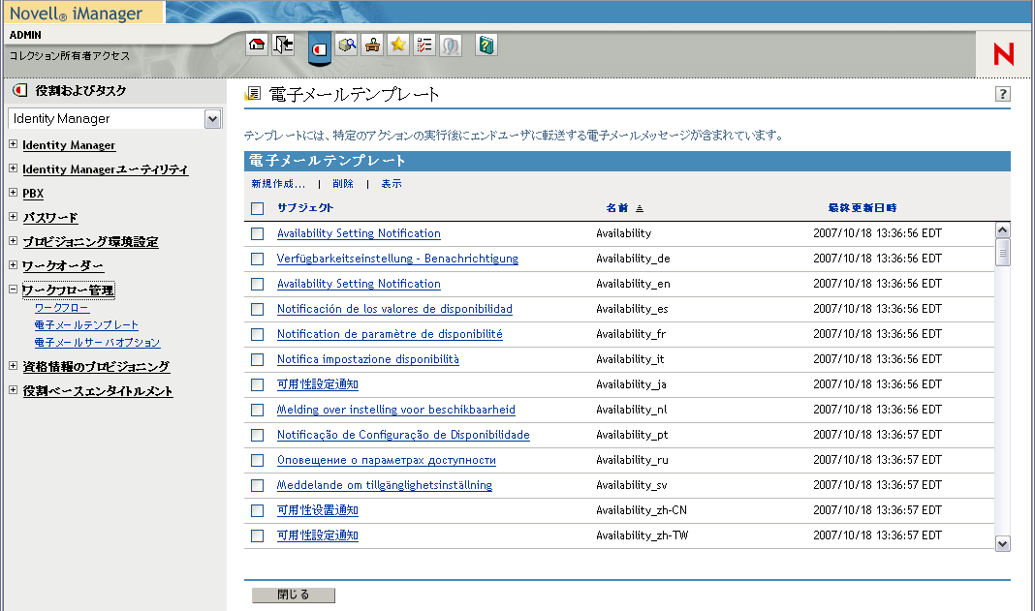
Task: Open Meddelande om tillgänglighetsinställning template
Action: pyautogui.click(x=384, y=485)
